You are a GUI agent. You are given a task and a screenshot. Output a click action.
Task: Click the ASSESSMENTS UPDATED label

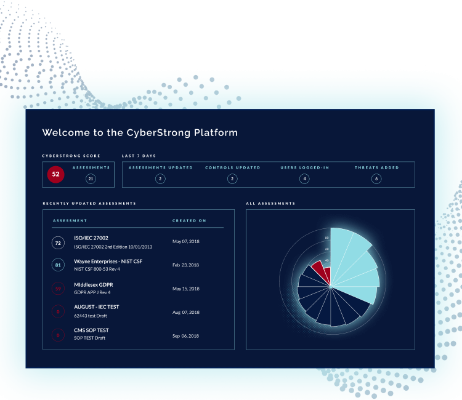coord(161,167)
